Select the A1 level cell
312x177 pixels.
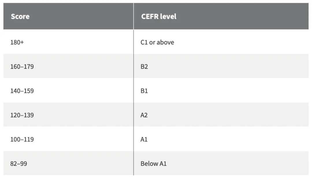coord(221,139)
